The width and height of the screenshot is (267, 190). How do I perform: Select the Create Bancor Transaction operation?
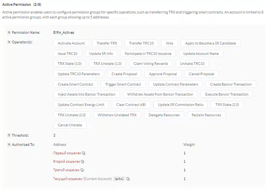click(231, 84)
